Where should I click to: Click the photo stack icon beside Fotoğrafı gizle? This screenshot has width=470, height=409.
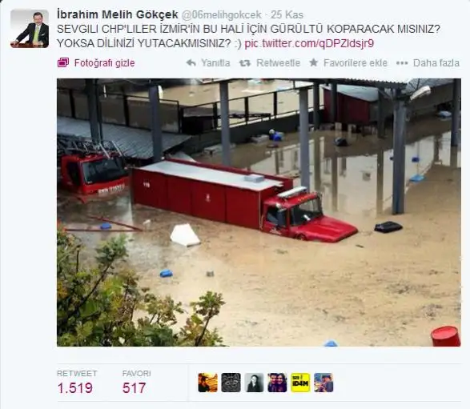(x=63, y=62)
